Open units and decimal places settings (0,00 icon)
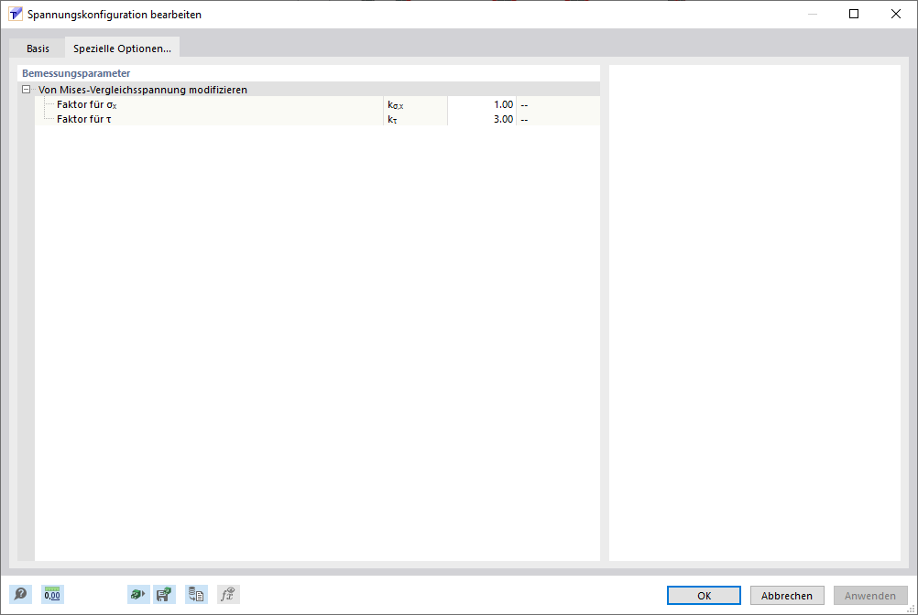This screenshot has height=615, width=918. point(52,595)
